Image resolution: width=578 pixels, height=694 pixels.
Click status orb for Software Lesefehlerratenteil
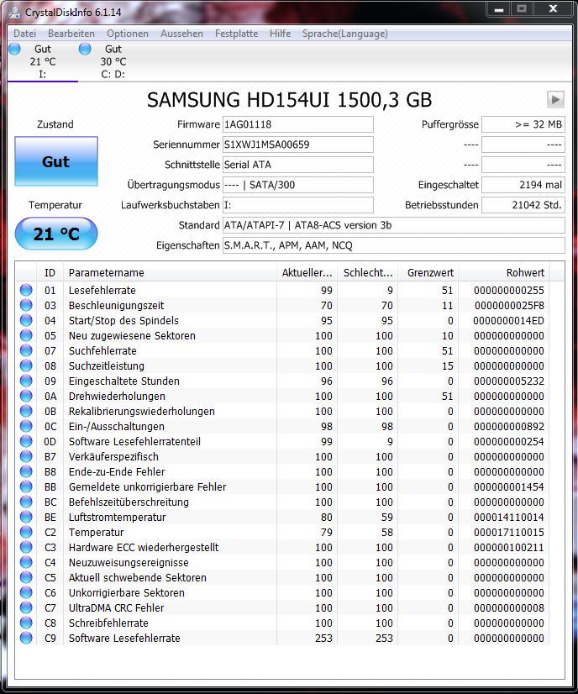(26, 441)
